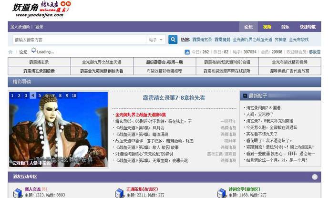This screenshot has height=198, width=329.
Task: Open the 新人交流 forum link
Action: [x=32, y=189]
